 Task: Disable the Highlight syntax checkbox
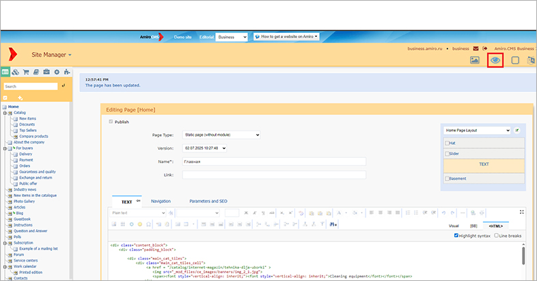coord(456,236)
